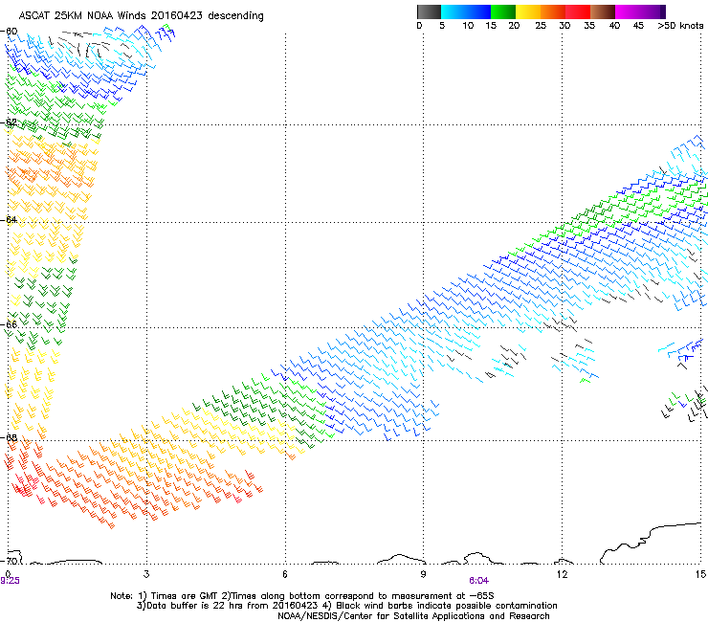Screen dimensions: 708x622
Task: Click the longitude '9' axis label
Action: tap(423, 574)
